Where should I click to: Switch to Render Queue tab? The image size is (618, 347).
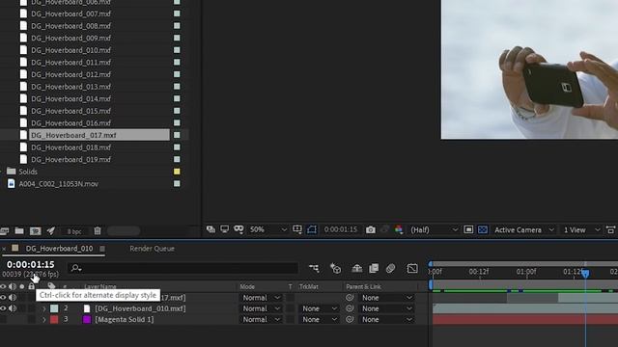pos(153,249)
